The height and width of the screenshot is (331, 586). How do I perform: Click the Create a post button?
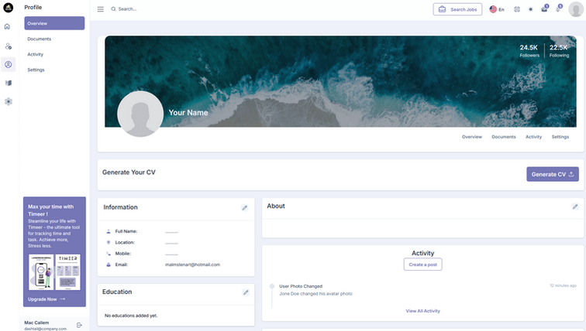click(422, 264)
